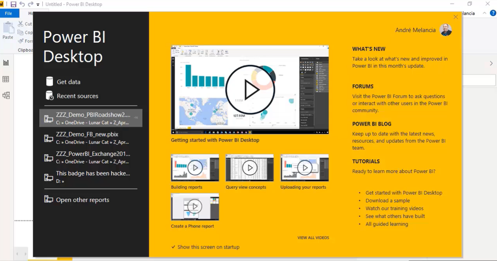Collapse the ribbon with the chevron arrow
The height and width of the screenshot is (261, 497).
pos(484,13)
